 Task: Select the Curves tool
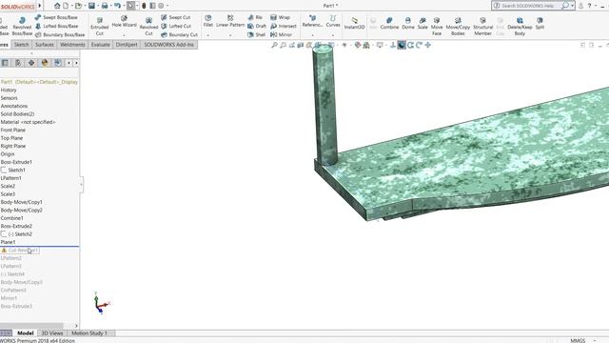click(333, 21)
